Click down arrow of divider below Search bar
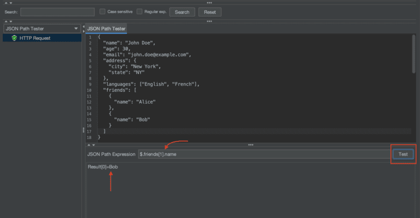Screen dimensions: 420x218 [11, 21]
